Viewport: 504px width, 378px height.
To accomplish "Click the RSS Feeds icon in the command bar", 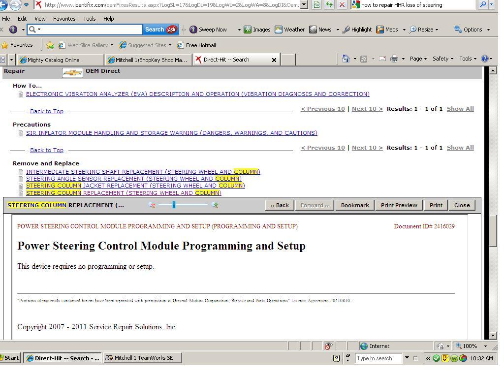I will (x=364, y=59).
